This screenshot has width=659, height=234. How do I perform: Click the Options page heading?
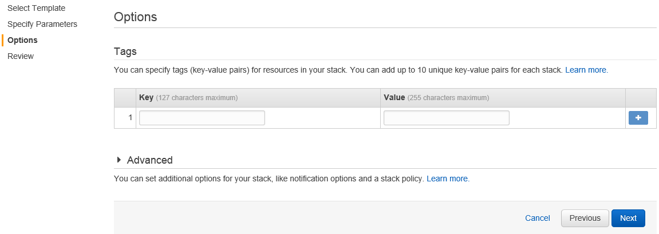point(135,17)
